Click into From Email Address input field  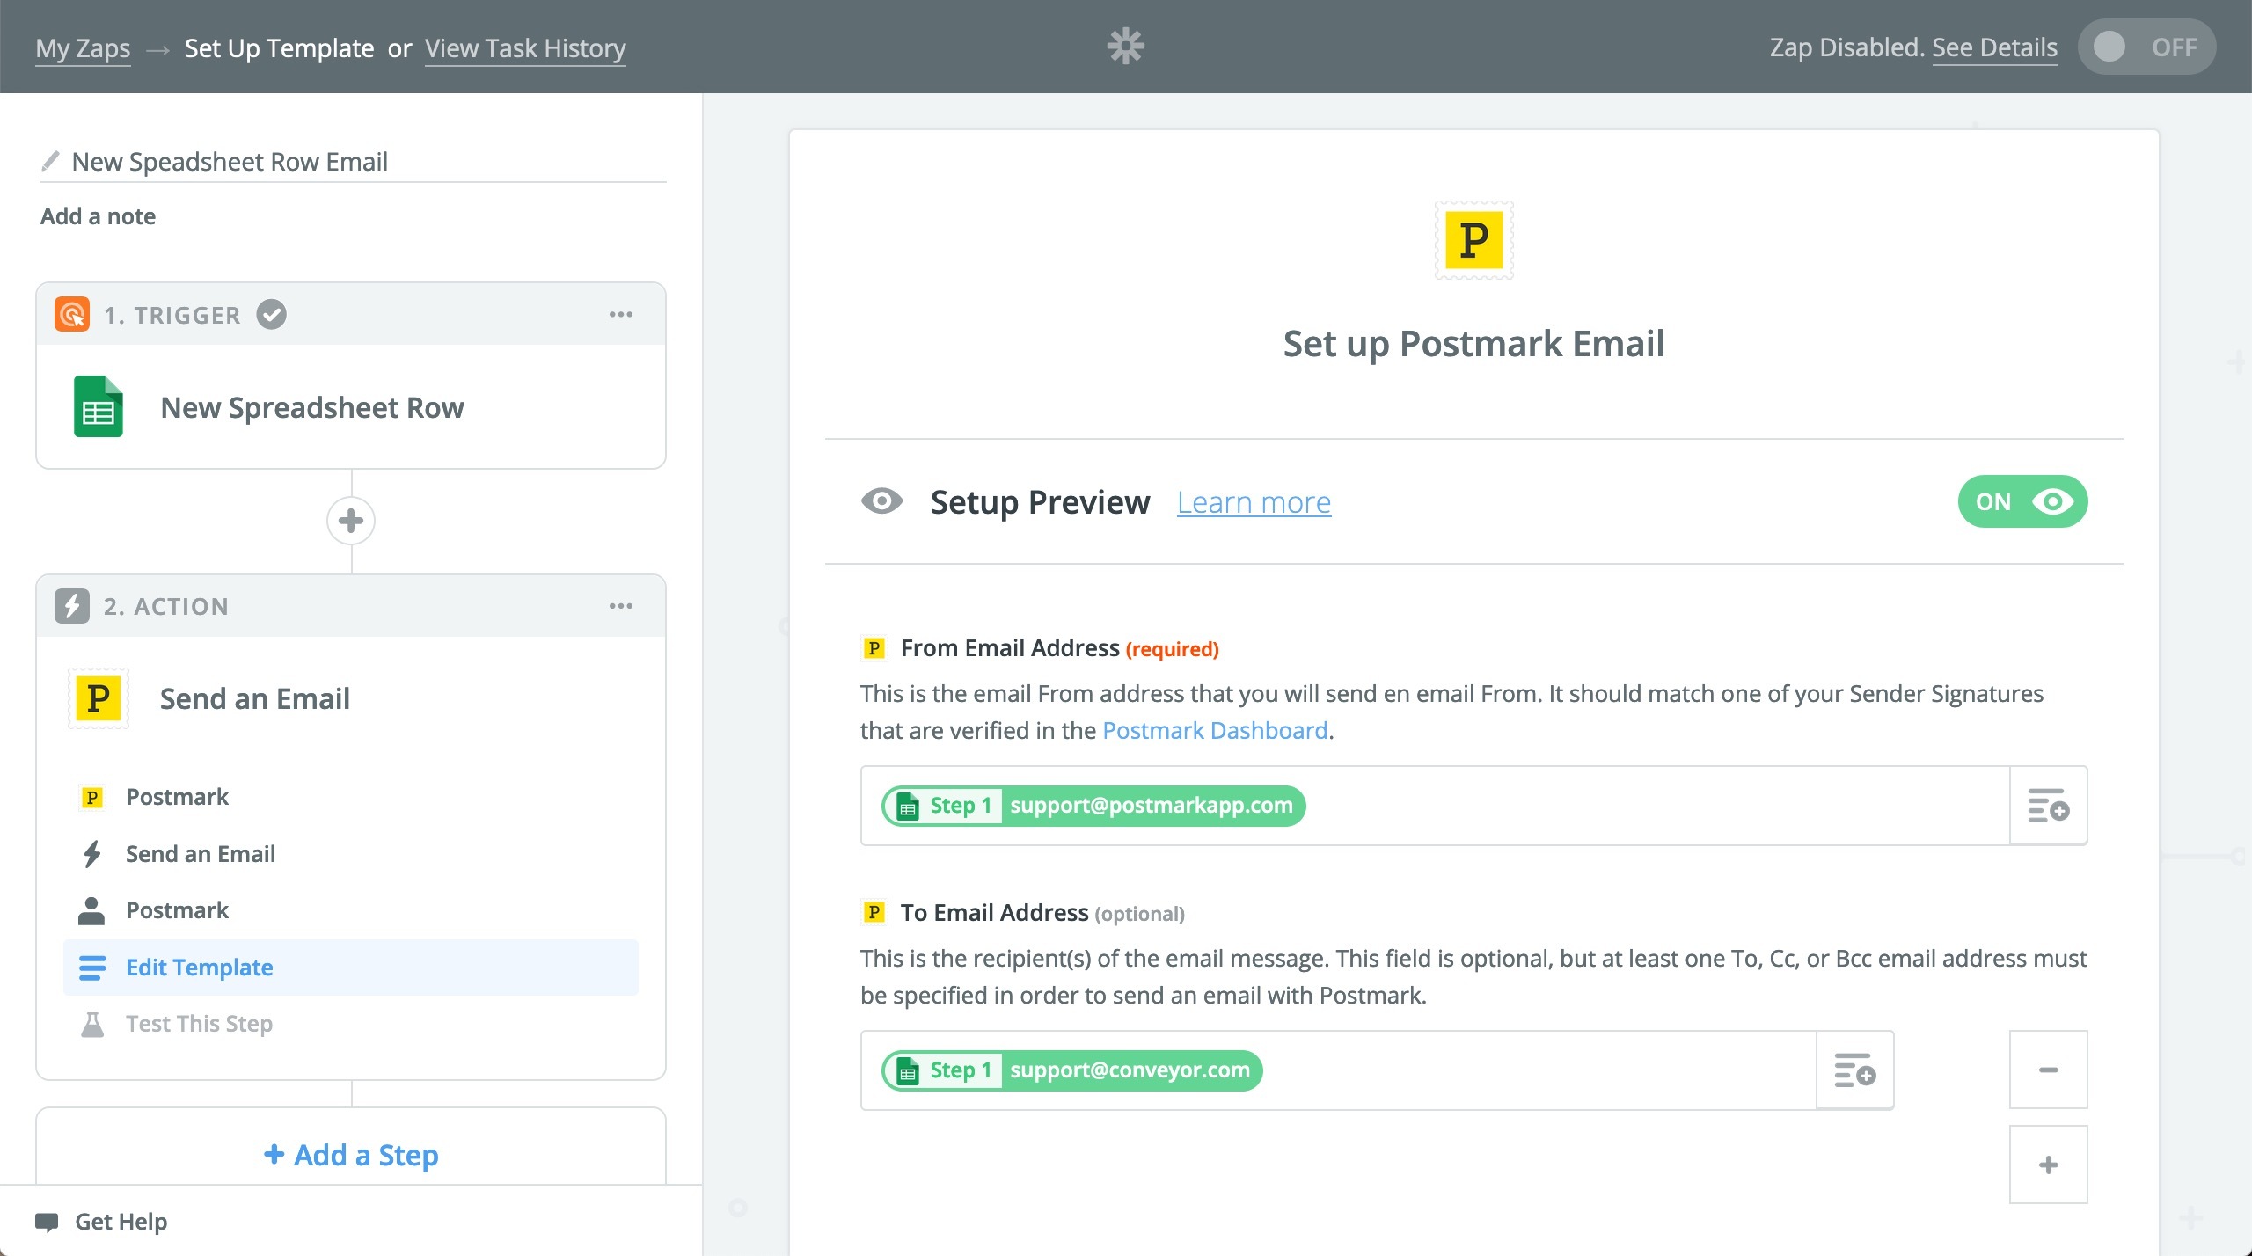point(1435,806)
